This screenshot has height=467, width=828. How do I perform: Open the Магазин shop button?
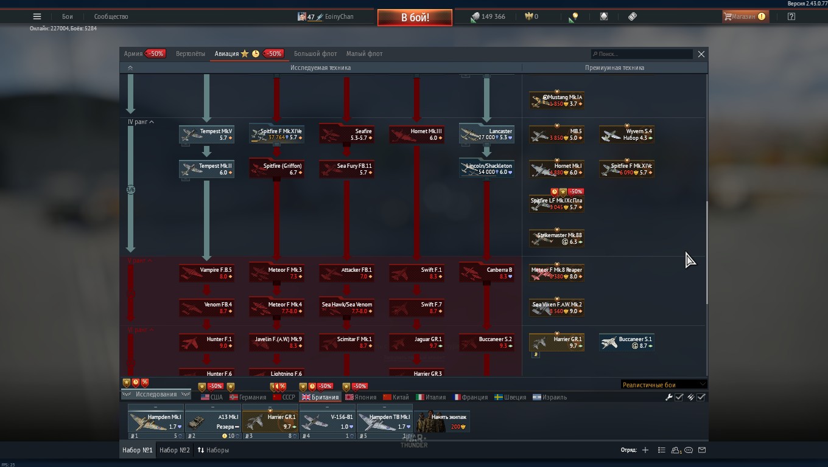(745, 17)
